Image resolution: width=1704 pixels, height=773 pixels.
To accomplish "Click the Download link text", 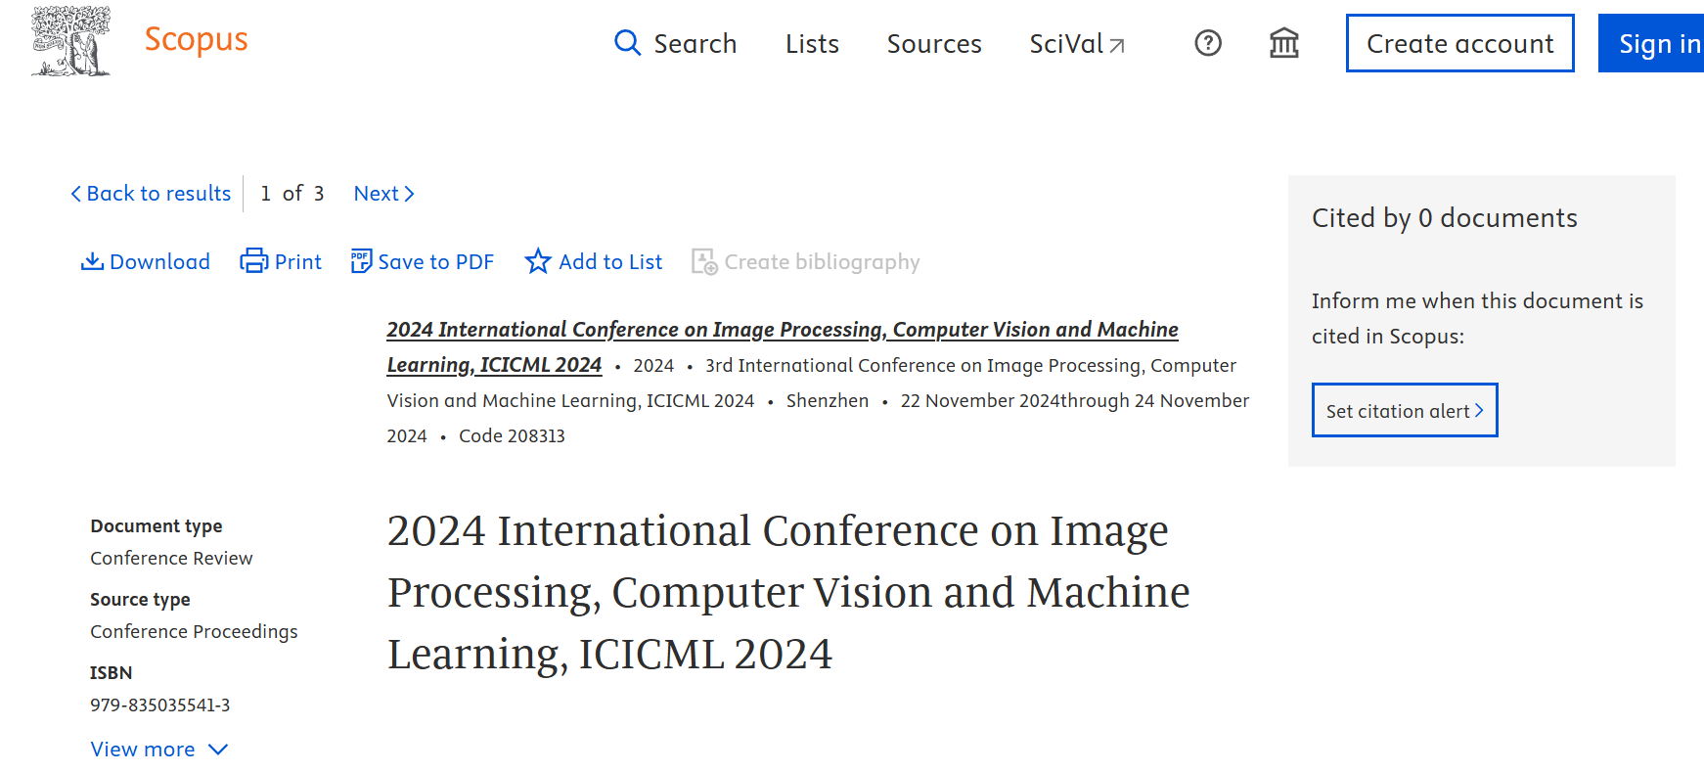I will (159, 262).
